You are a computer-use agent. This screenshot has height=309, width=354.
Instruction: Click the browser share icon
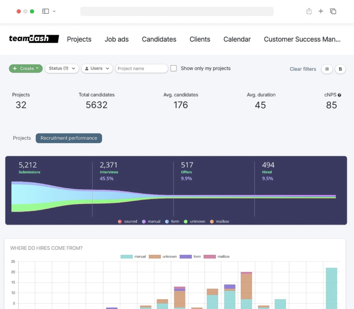[x=309, y=11]
